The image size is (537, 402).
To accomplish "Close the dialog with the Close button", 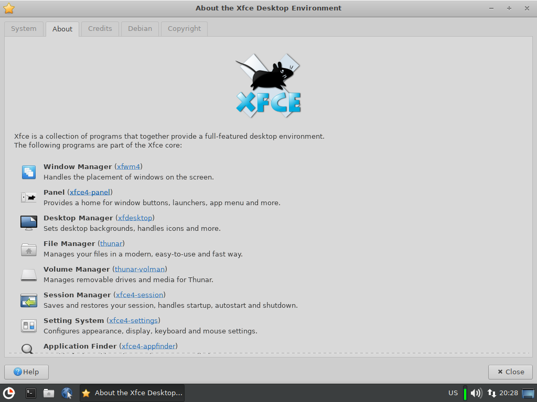I will point(510,372).
